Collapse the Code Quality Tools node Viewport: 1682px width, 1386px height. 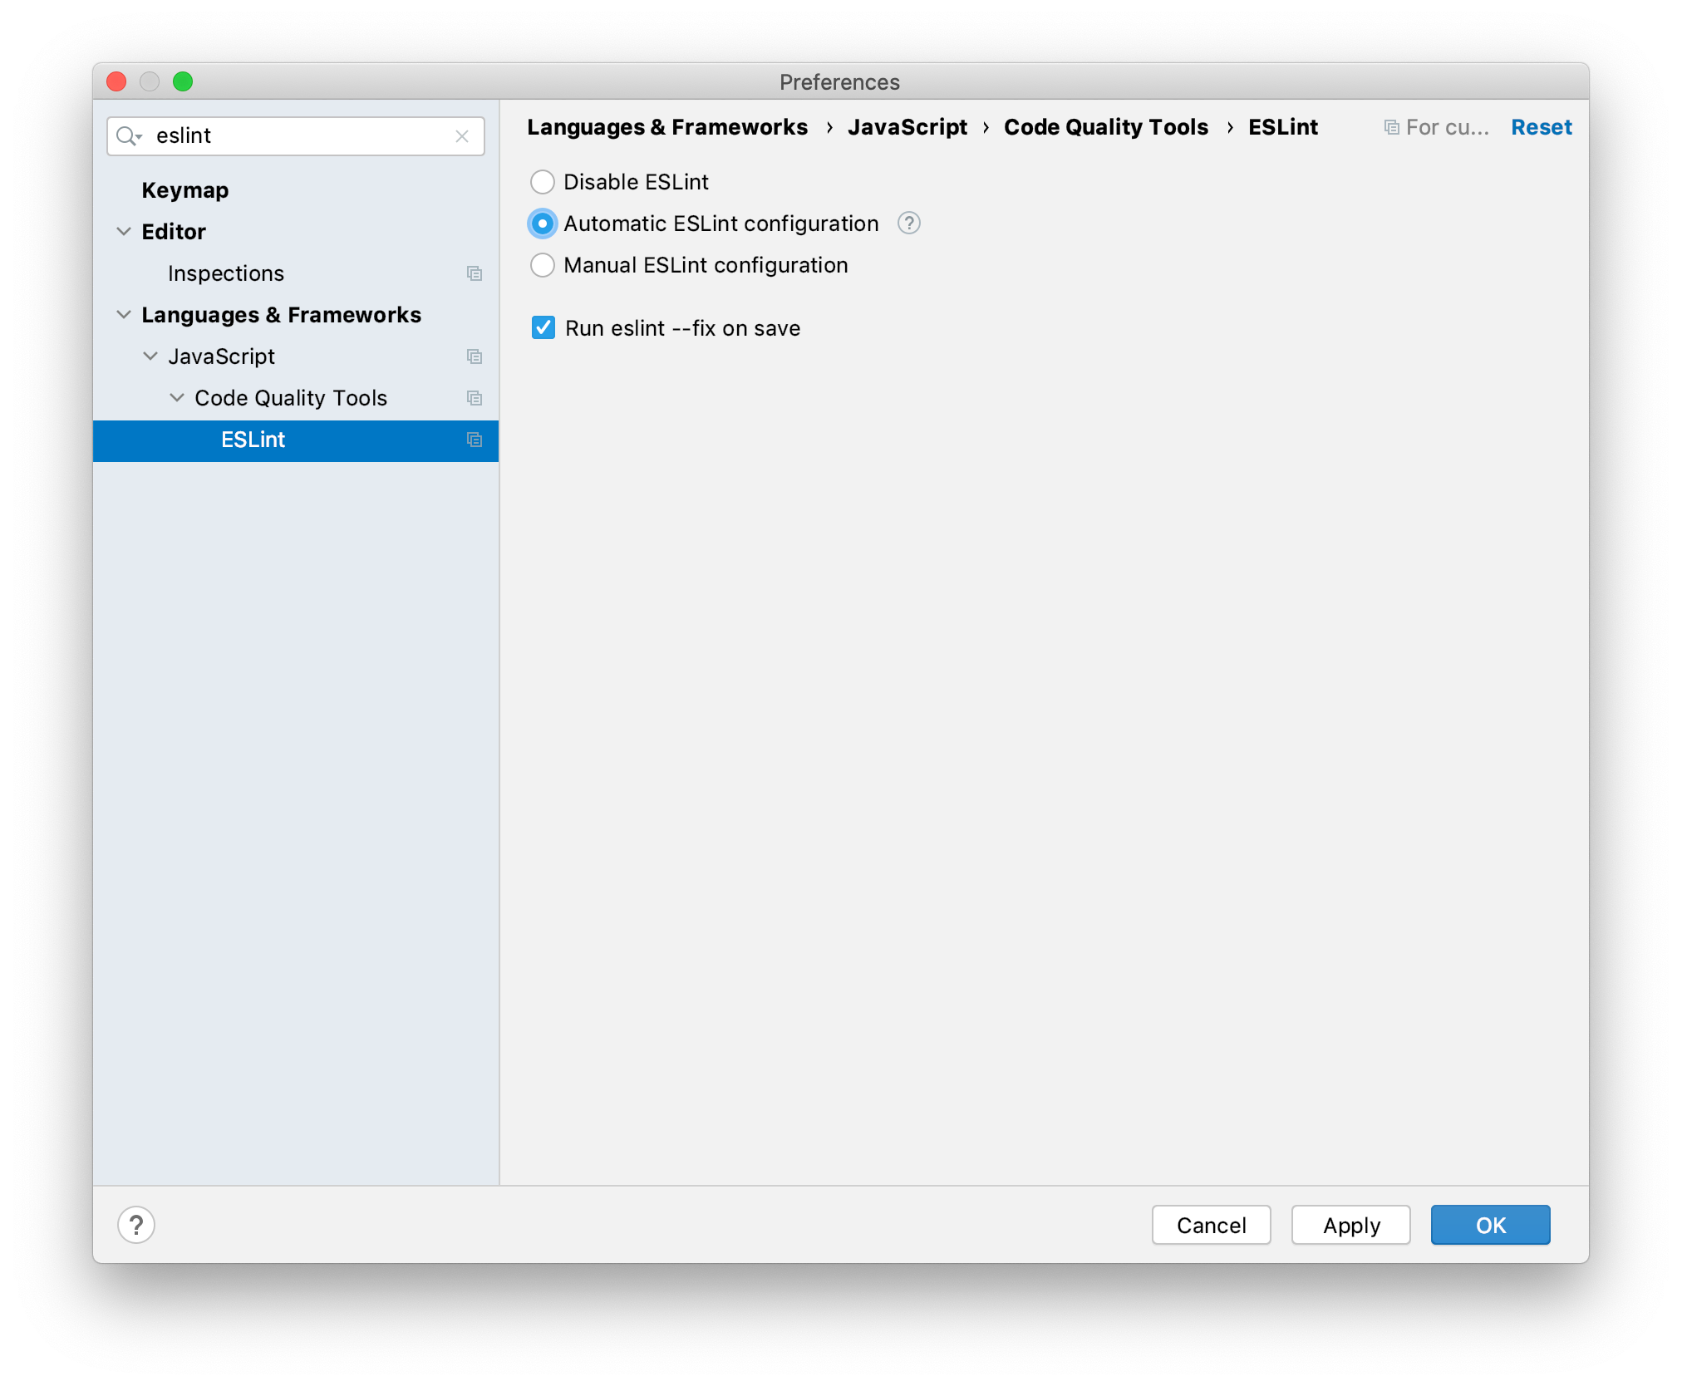coord(176,397)
